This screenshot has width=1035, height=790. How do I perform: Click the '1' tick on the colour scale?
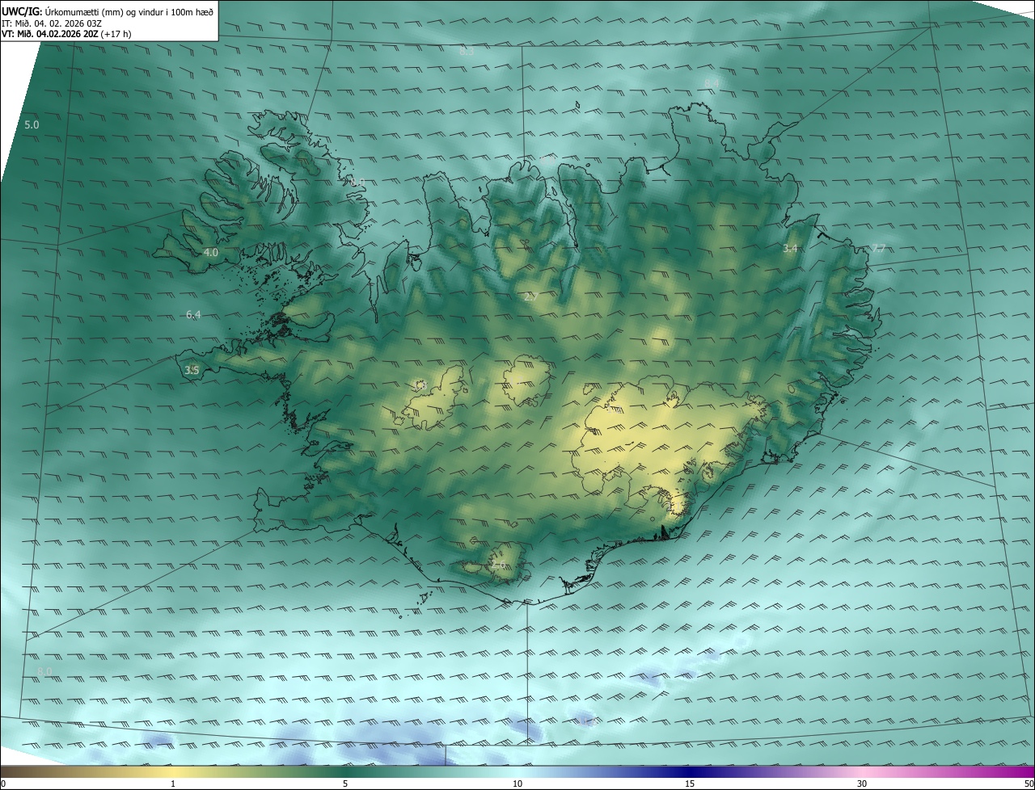(173, 784)
